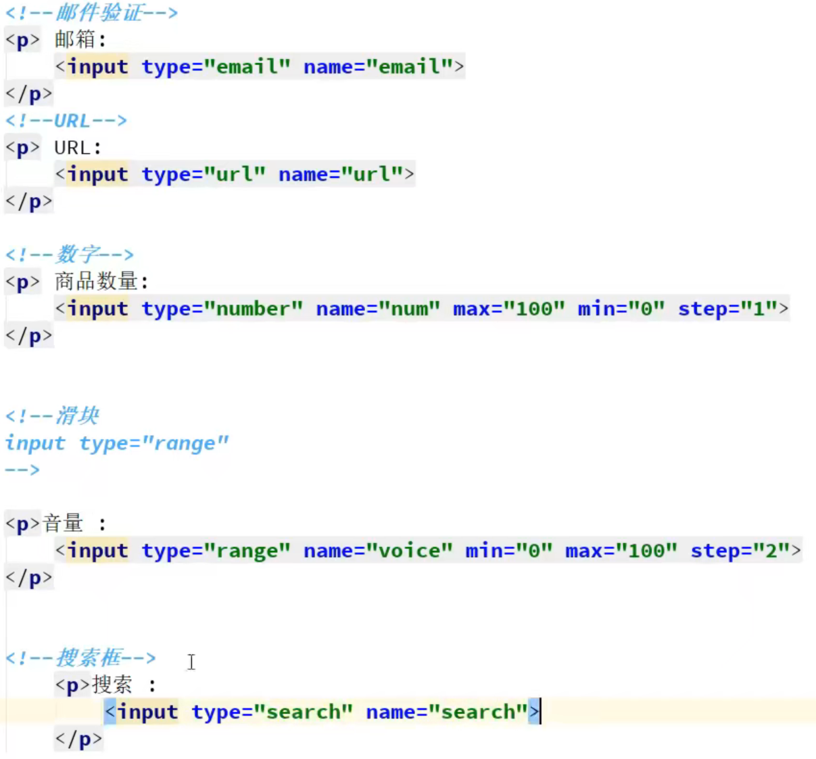Click type="number" attribute
The image size is (816, 759).
[222, 309]
